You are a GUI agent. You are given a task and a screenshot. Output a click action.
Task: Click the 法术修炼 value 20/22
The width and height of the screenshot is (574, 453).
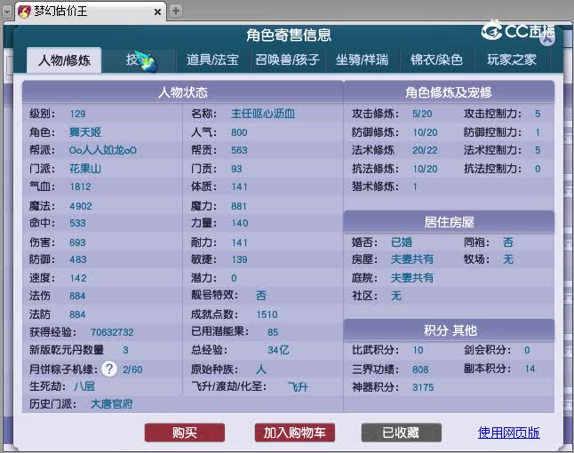[425, 150]
